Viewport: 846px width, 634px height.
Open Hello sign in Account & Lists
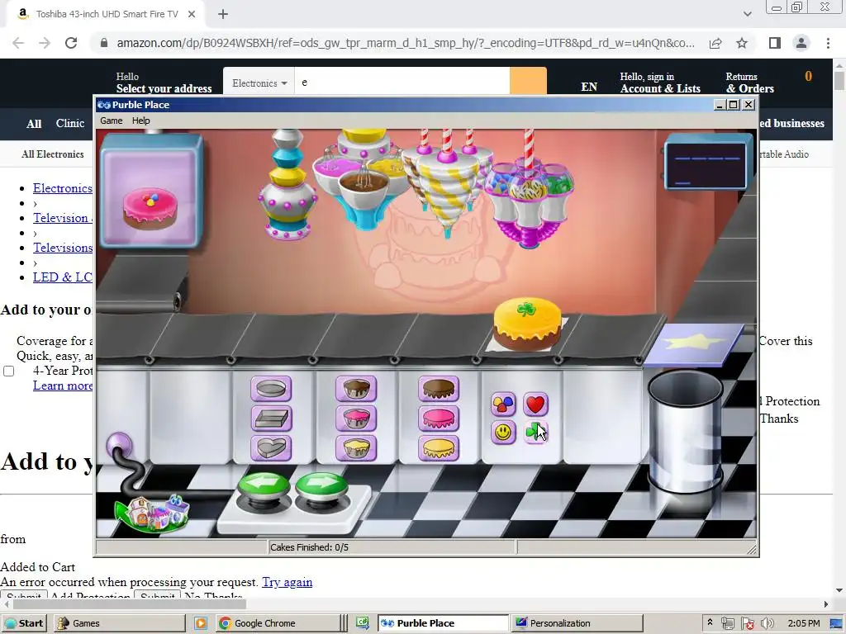click(660, 83)
